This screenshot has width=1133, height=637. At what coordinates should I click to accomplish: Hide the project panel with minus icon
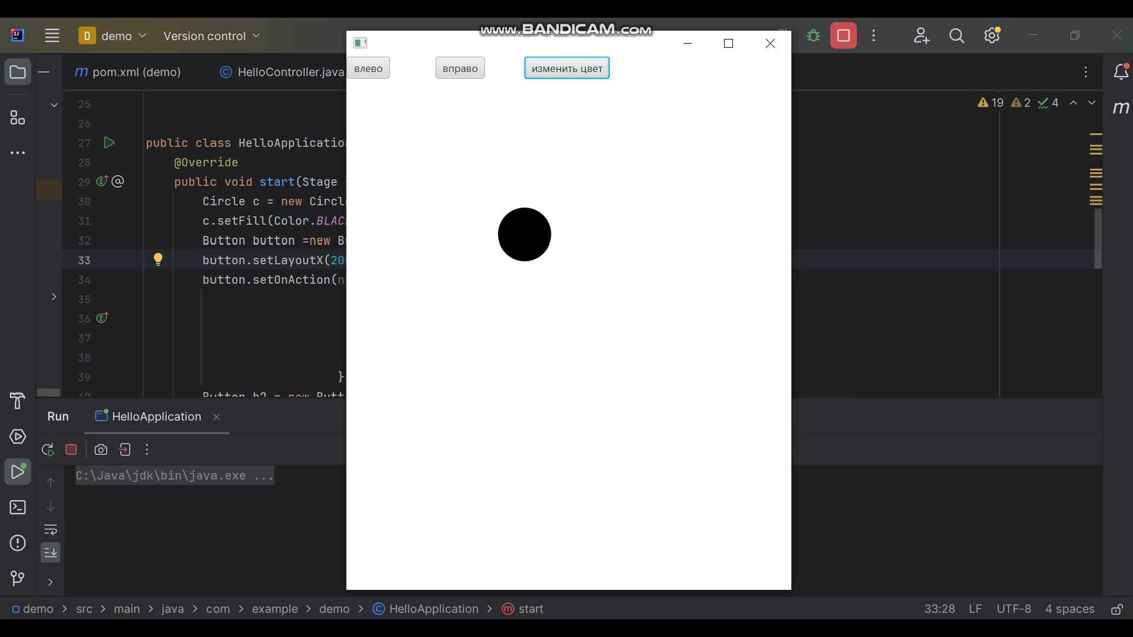coord(44,73)
